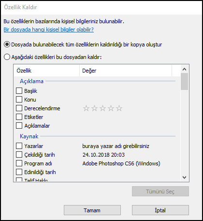Check the Yazarlar checkbox

pyautogui.click(x=19, y=146)
